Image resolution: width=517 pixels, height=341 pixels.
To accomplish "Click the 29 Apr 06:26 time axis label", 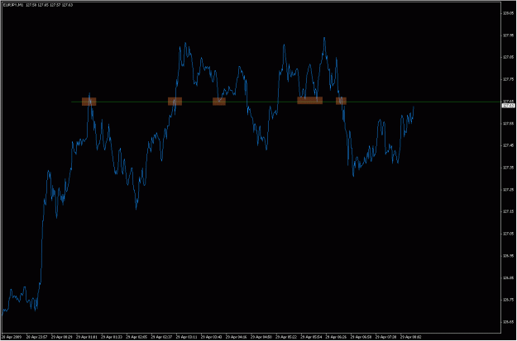I will tap(334, 337).
